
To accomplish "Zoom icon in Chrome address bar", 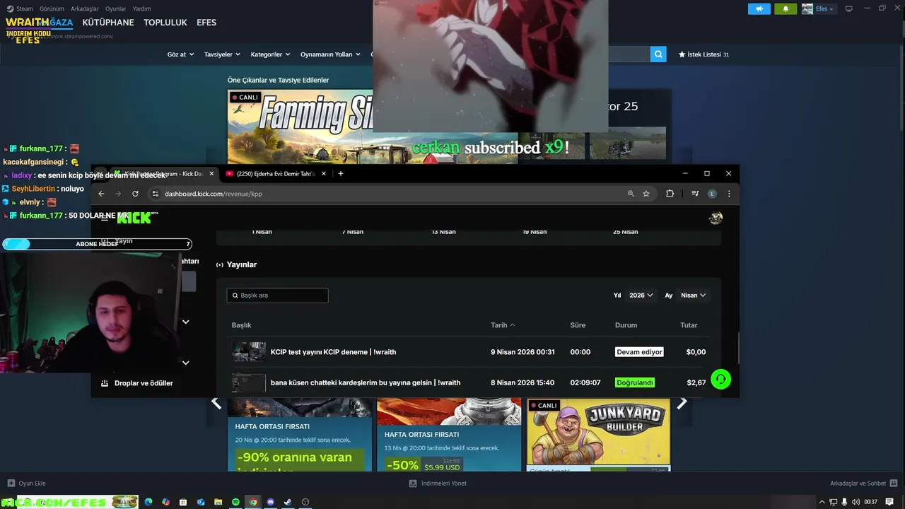I will tap(631, 194).
